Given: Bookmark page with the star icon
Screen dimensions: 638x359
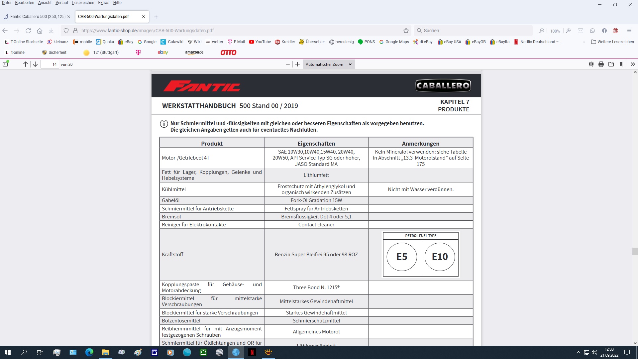Looking at the screenshot, I should click(x=406, y=31).
